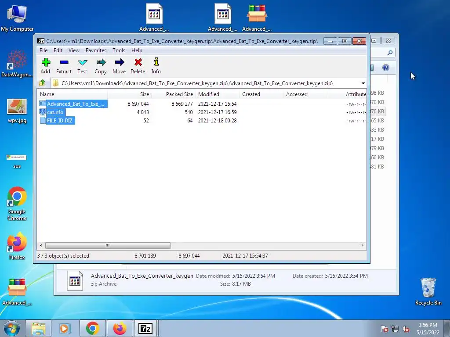
Task: Select middle Advanced_ file icon on desktop top
Action: pyautogui.click(x=222, y=17)
